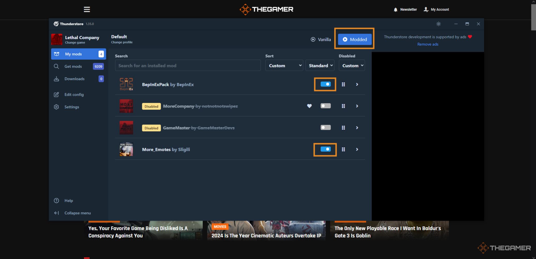This screenshot has height=259, width=536.
Task: Click the MOVIES category tag
Action: (220, 227)
